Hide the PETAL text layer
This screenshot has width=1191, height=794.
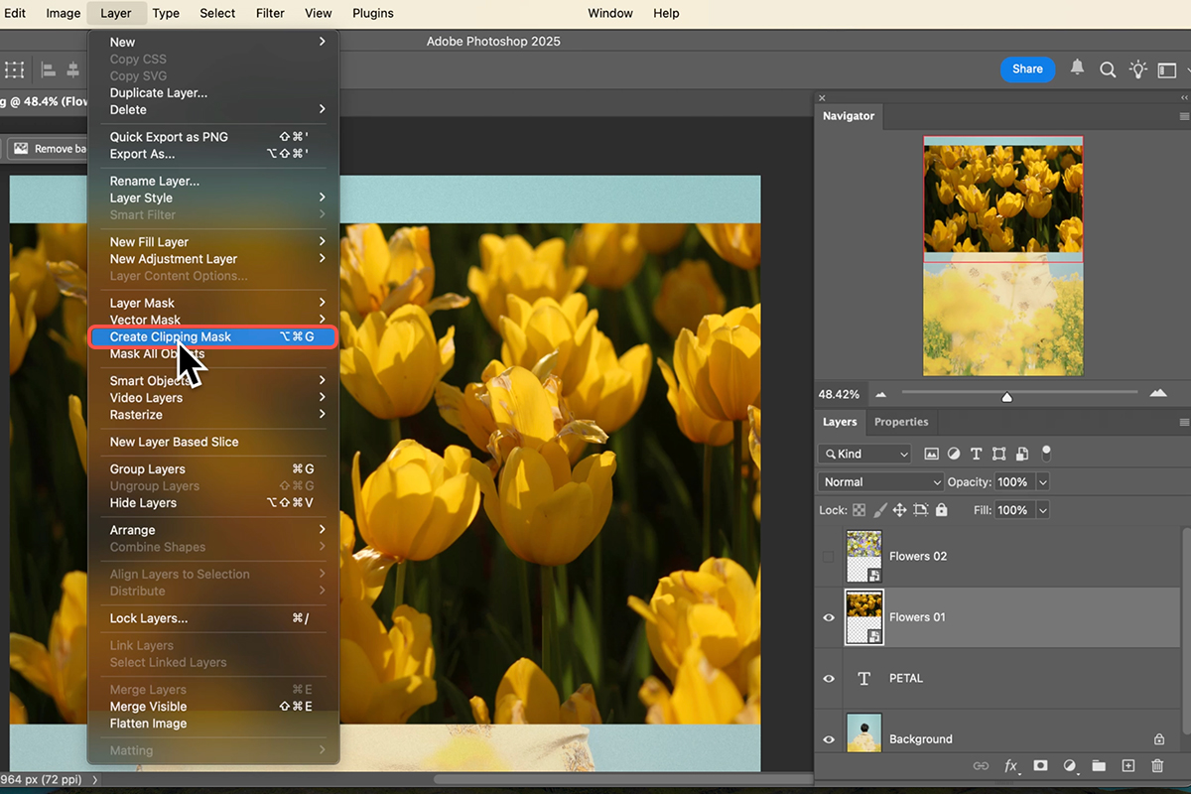coord(829,679)
